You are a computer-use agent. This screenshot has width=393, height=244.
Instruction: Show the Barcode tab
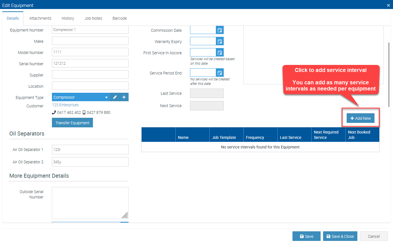[x=120, y=18]
